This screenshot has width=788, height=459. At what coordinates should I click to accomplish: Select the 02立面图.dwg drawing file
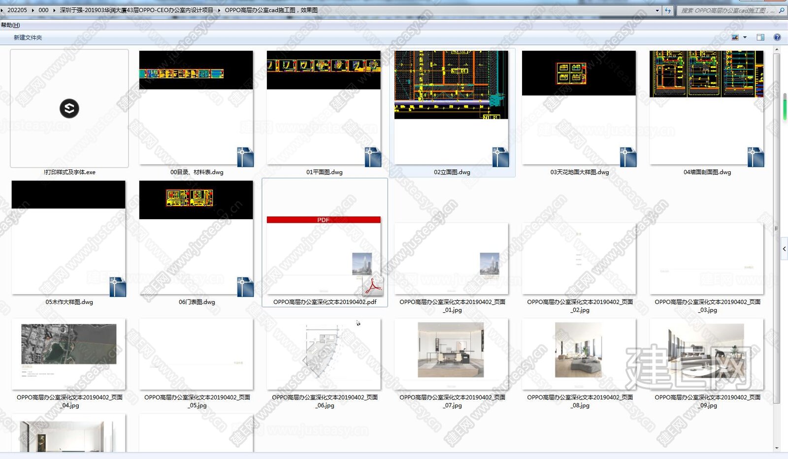pos(452,113)
